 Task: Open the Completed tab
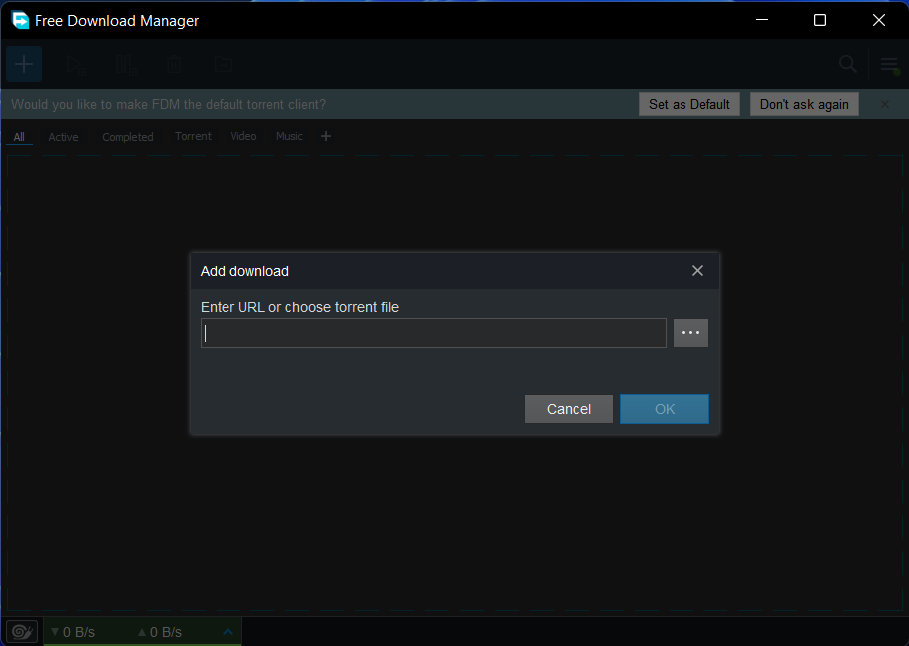pos(128,137)
